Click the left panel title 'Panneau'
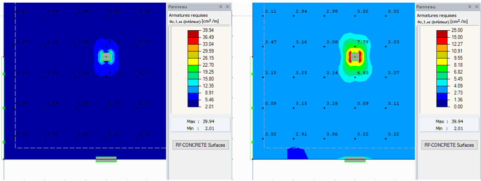Viewport: 481px width, 181px height. pos(177,7)
